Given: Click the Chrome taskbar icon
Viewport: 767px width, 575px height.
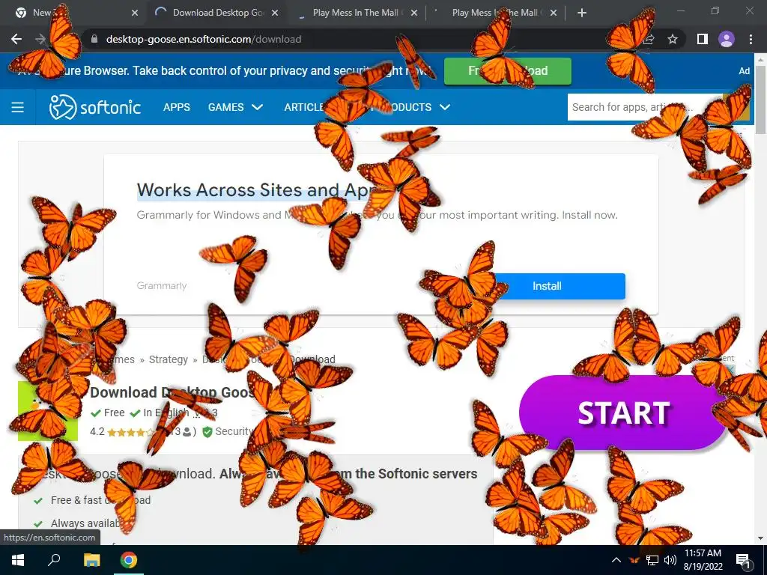Looking at the screenshot, I should pyautogui.click(x=129, y=560).
